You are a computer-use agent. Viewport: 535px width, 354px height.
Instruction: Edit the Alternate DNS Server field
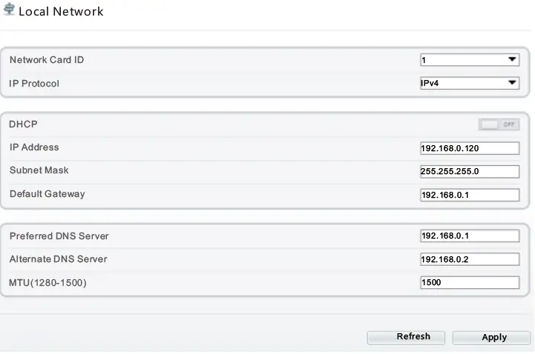(x=469, y=260)
